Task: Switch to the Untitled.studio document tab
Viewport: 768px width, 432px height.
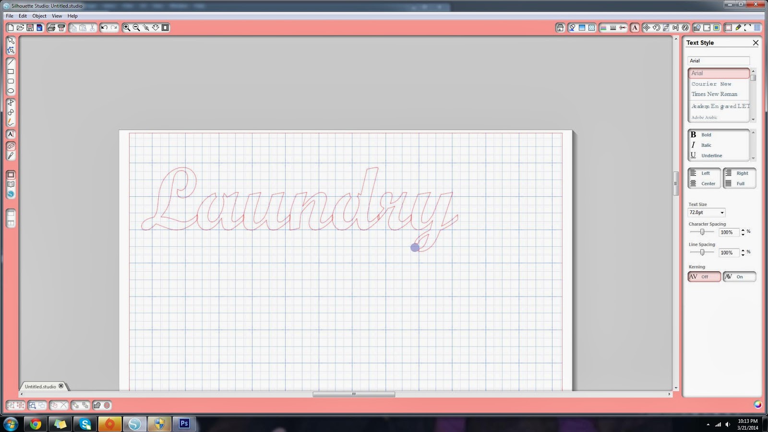Action: [40, 386]
